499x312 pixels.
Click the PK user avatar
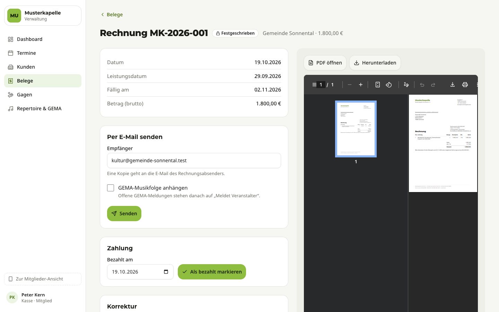[12, 297]
